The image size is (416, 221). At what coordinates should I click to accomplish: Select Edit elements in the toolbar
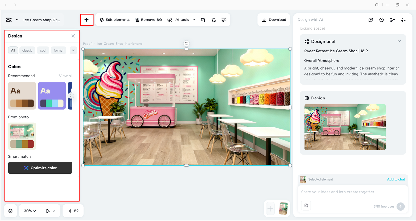[114, 20]
